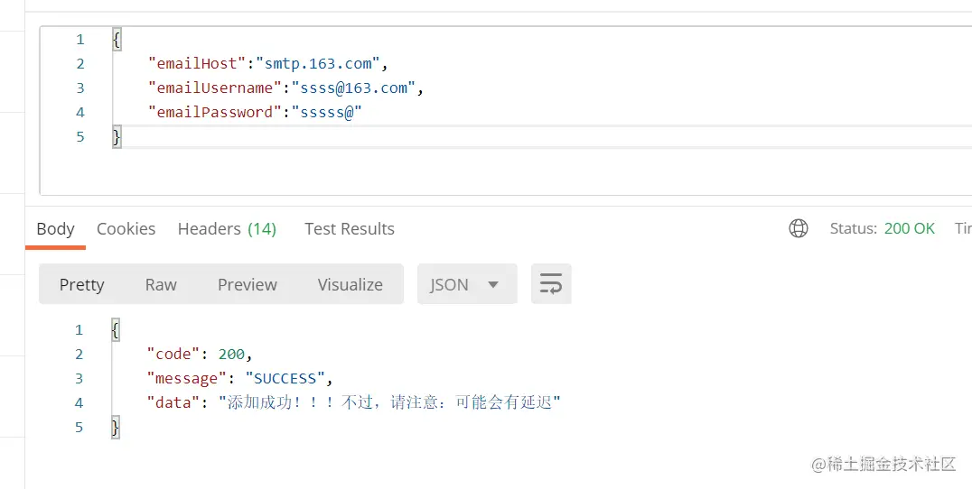Click the "emailHost" key in request body
Image resolution: width=972 pixels, height=489 pixels.
tap(197, 63)
